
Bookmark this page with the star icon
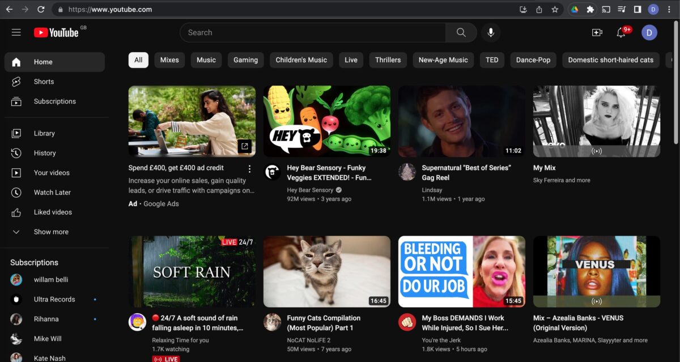click(555, 9)
